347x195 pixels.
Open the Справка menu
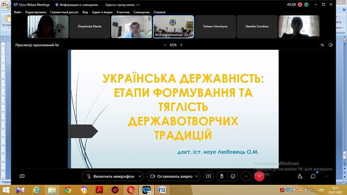[x=160, y=12]
